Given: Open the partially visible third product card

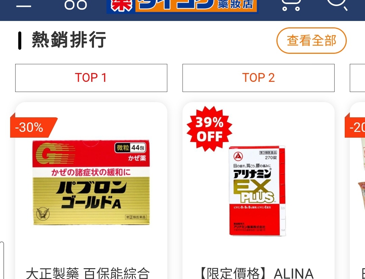Looking at the screenshot, I should pyautogui.click(x=358, y=190).
